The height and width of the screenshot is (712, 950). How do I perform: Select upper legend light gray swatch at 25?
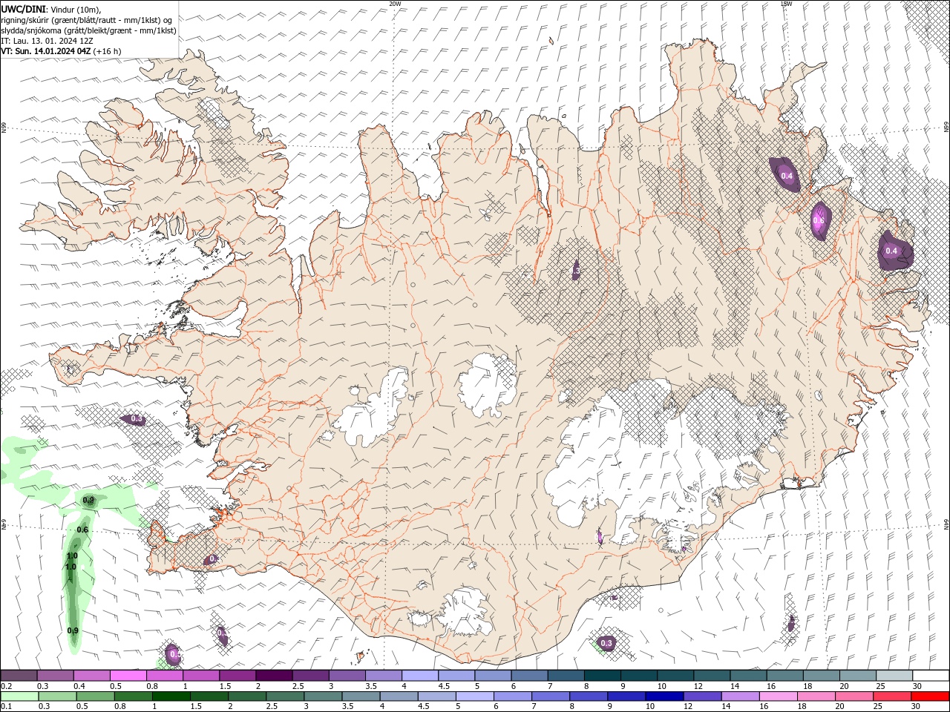coord(894,676)
